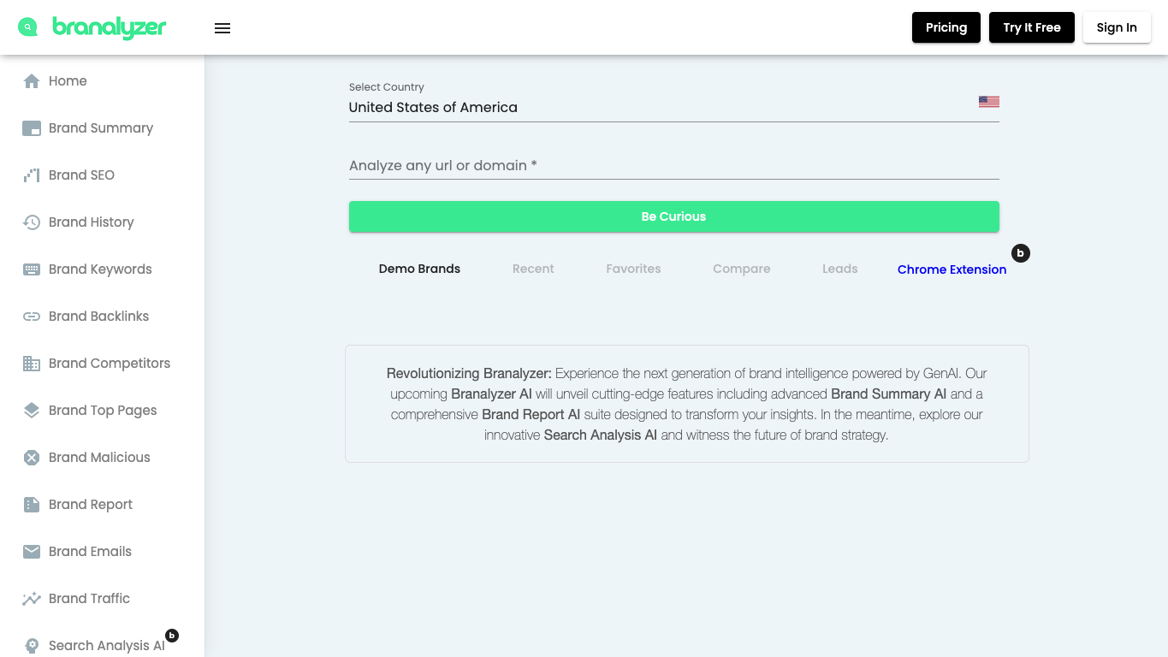Viewport: 1168px width, 657px height.
Task: Go to Home in the sidebar
Action: (x=103, y=81)
